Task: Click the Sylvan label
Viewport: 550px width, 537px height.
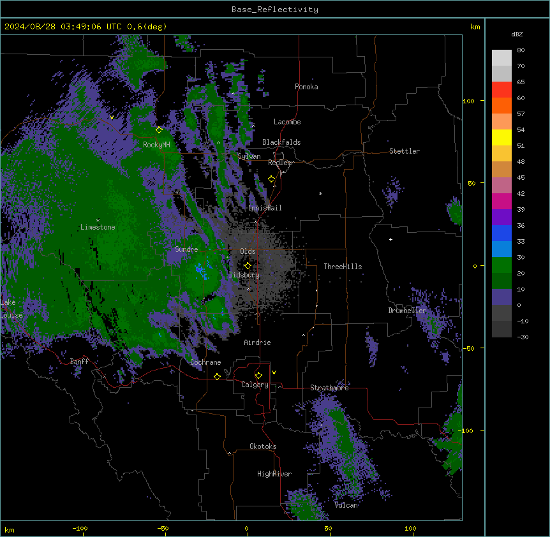Action: point(249,156)
